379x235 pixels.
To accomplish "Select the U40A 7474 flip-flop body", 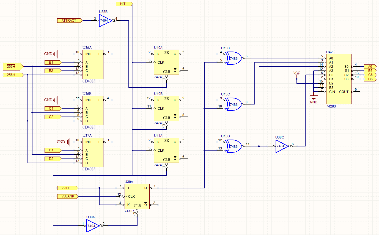I will (166, 63).
